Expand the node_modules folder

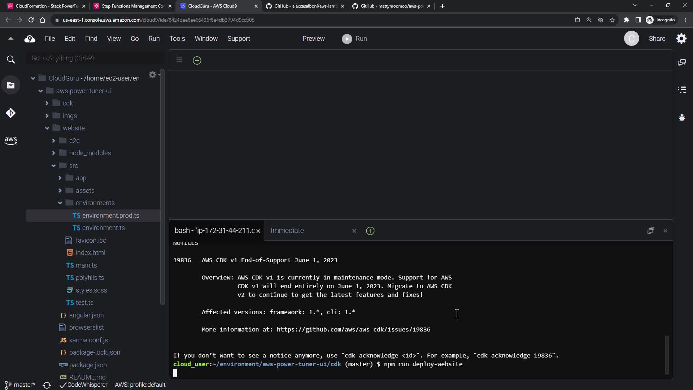tap(53, 153)
